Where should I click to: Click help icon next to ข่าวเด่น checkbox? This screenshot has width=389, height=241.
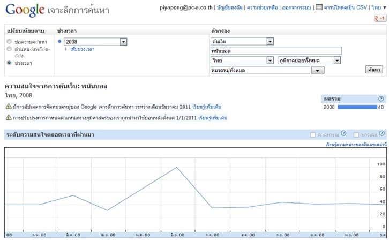pos(381,134)
